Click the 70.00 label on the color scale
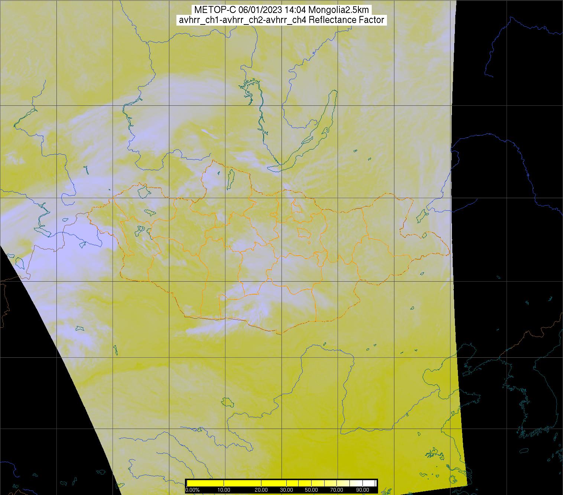The image size is (563, 495). [x=336, y=490]
